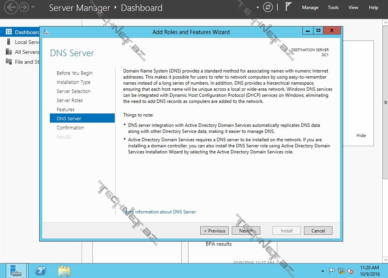This screenshot has width=388, height=278.
Task: Open the dropdown arrow beside the refresh icon
Action: pyautogui.click(x=258, y=8)
